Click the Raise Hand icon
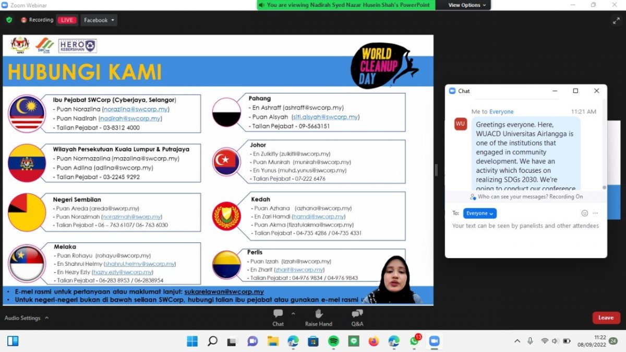This screenshot has width=626, height=352. pyautogui.click(x=318, y=317)
